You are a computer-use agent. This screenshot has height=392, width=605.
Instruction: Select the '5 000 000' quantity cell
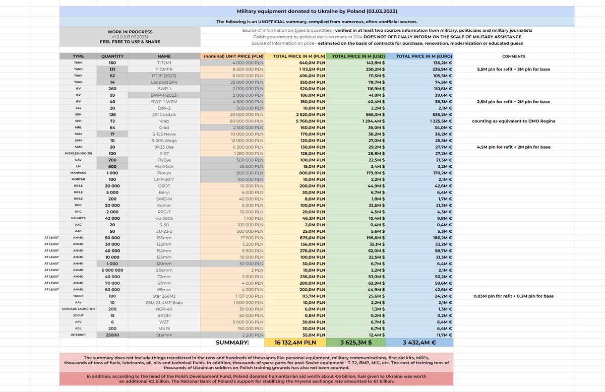pyautogui.click(x=112, y=270)
